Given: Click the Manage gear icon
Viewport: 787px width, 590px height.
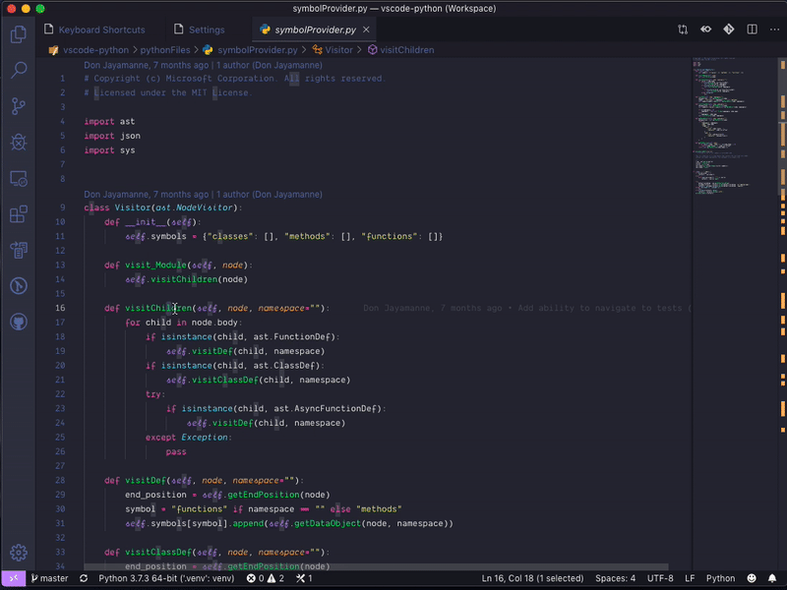Looking at the screenshot, I should tap(18, 553).
